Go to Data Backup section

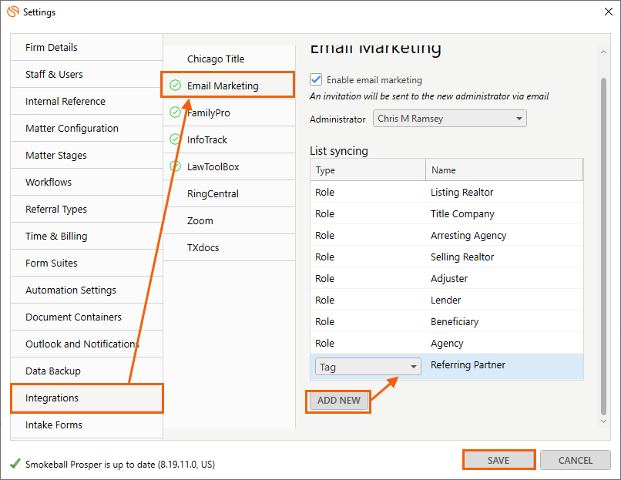pyautogui.click(x=87, y=371)
